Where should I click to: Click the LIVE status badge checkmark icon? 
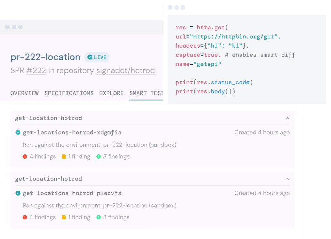coord(89,57)
